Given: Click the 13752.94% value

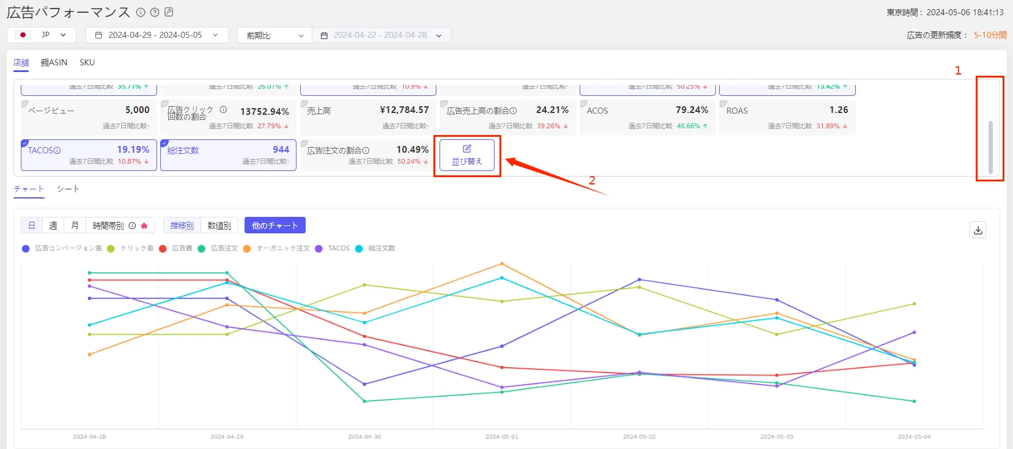Looking at the screenshot, I should [265, 112].
